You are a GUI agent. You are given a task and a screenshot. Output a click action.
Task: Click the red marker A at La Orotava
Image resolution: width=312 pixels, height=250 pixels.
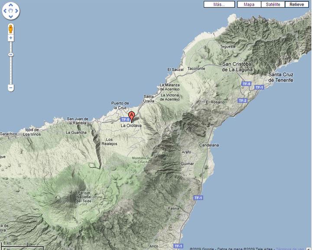click(132, 117)
